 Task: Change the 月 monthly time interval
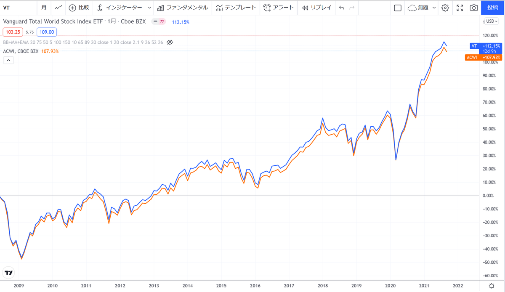[44, 8]
